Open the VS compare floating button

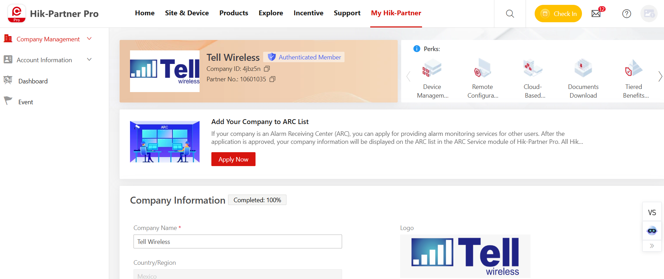[x=652, y=212]
